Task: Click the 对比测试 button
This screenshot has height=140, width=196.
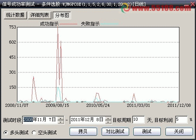Action: pyautogui.click(x=115, y=132)
